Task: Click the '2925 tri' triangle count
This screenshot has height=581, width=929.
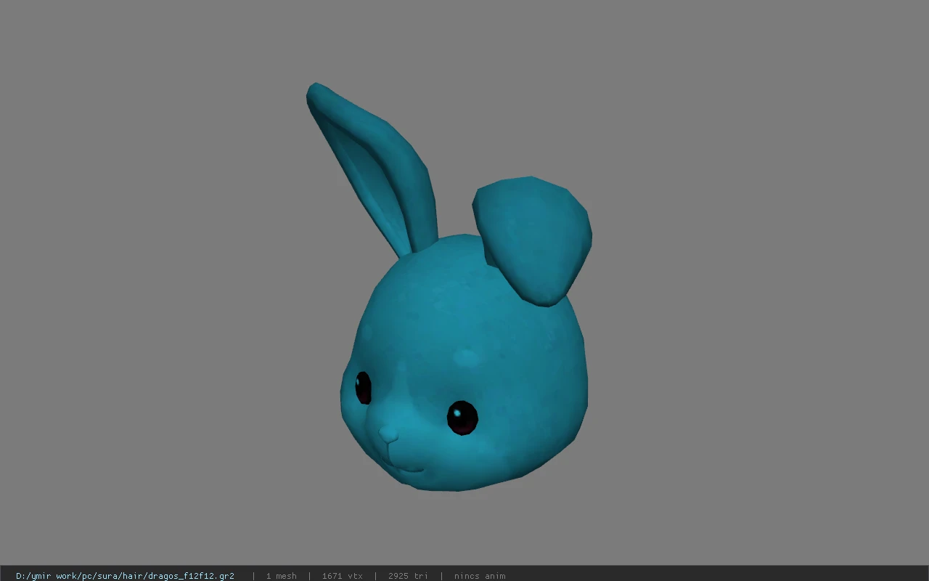Action: pos(408,576)
